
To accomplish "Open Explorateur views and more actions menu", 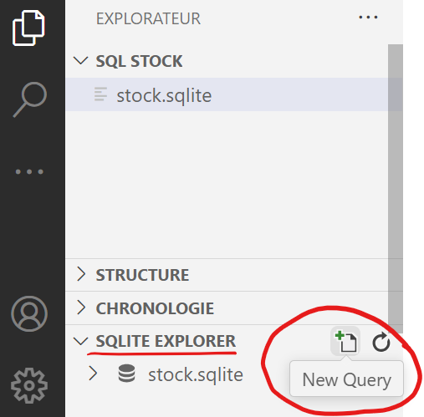I will (368, 18).
